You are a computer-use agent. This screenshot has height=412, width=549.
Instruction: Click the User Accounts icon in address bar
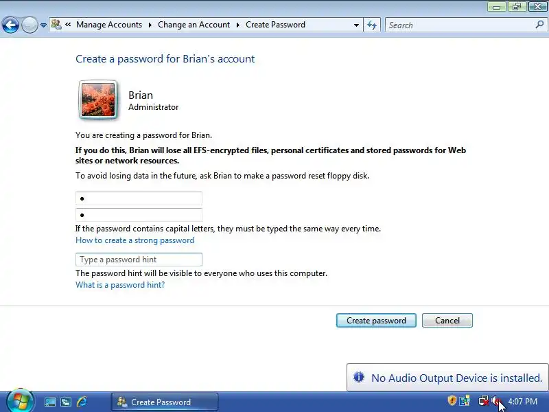(56, 25)
